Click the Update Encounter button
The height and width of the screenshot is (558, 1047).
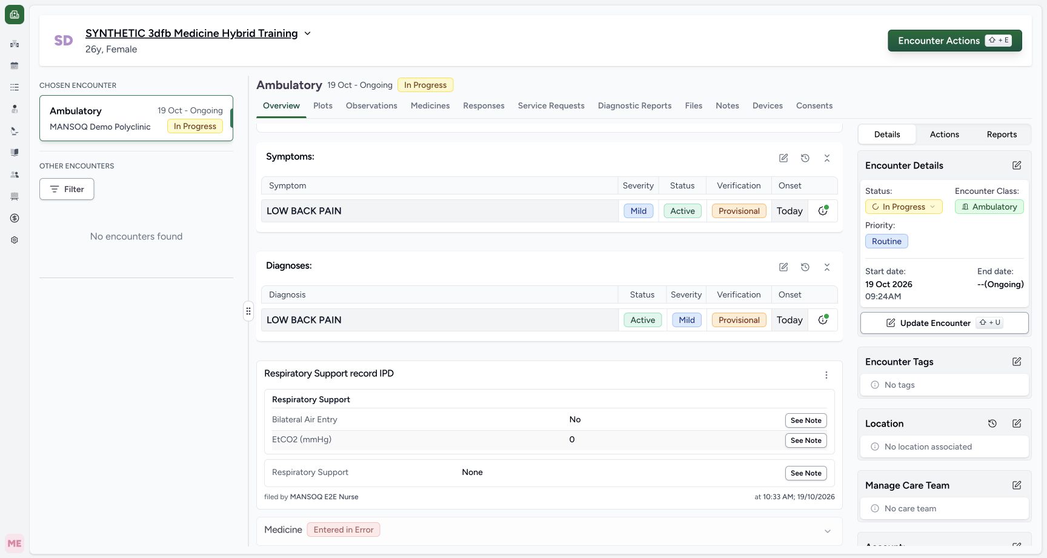tap(944, 323)
